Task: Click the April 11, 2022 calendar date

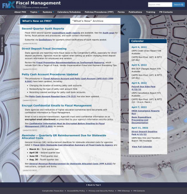Action: (140, 128)
